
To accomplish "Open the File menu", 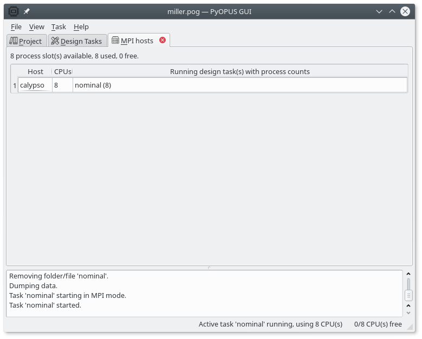I will (16, 26).
